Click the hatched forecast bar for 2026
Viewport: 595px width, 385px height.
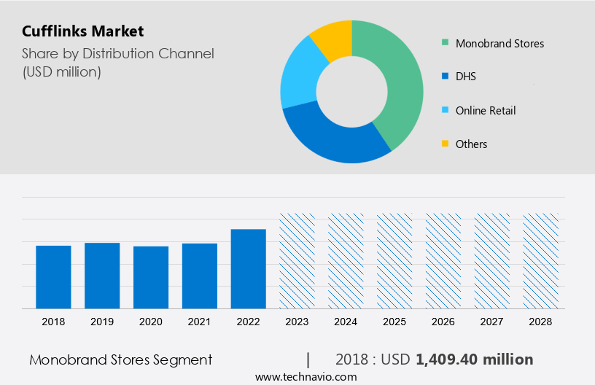point(443,260)
